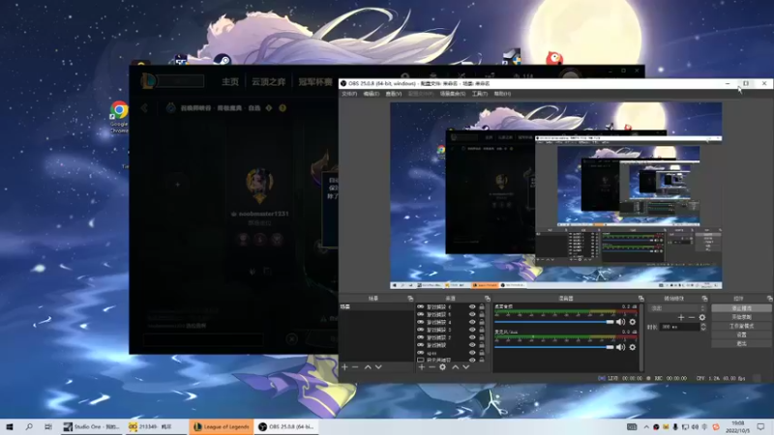Open Task View on the taskbar
Screen dimensions: 774x435
click(x=47, y=426)
